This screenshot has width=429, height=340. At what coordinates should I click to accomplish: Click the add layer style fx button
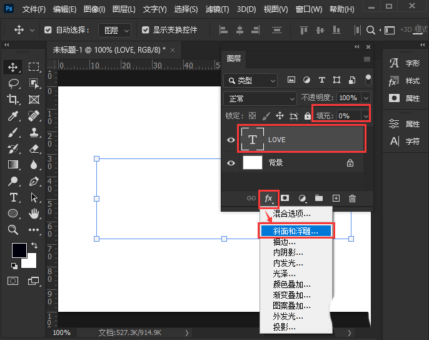pyautogui.click(x=269, y=198)
